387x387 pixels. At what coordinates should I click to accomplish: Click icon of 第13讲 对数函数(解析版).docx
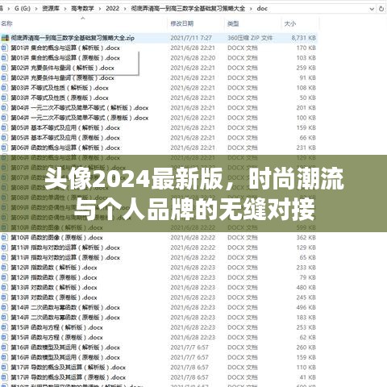tap(4, 287)
